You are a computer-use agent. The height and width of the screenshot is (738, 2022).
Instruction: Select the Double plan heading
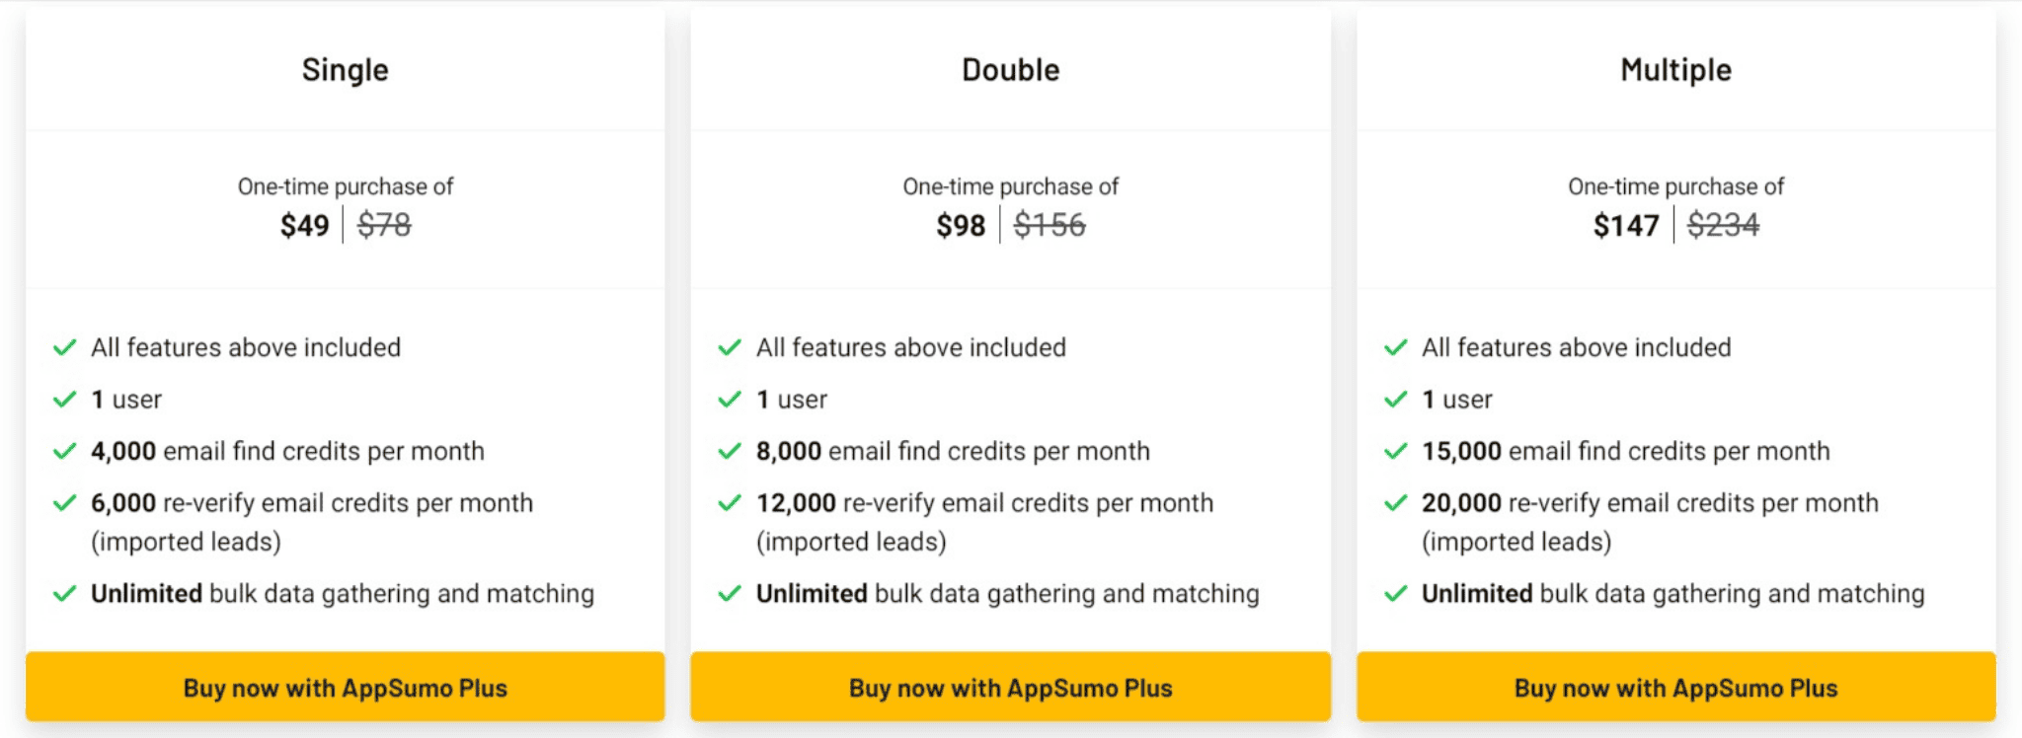[1010, 70]
